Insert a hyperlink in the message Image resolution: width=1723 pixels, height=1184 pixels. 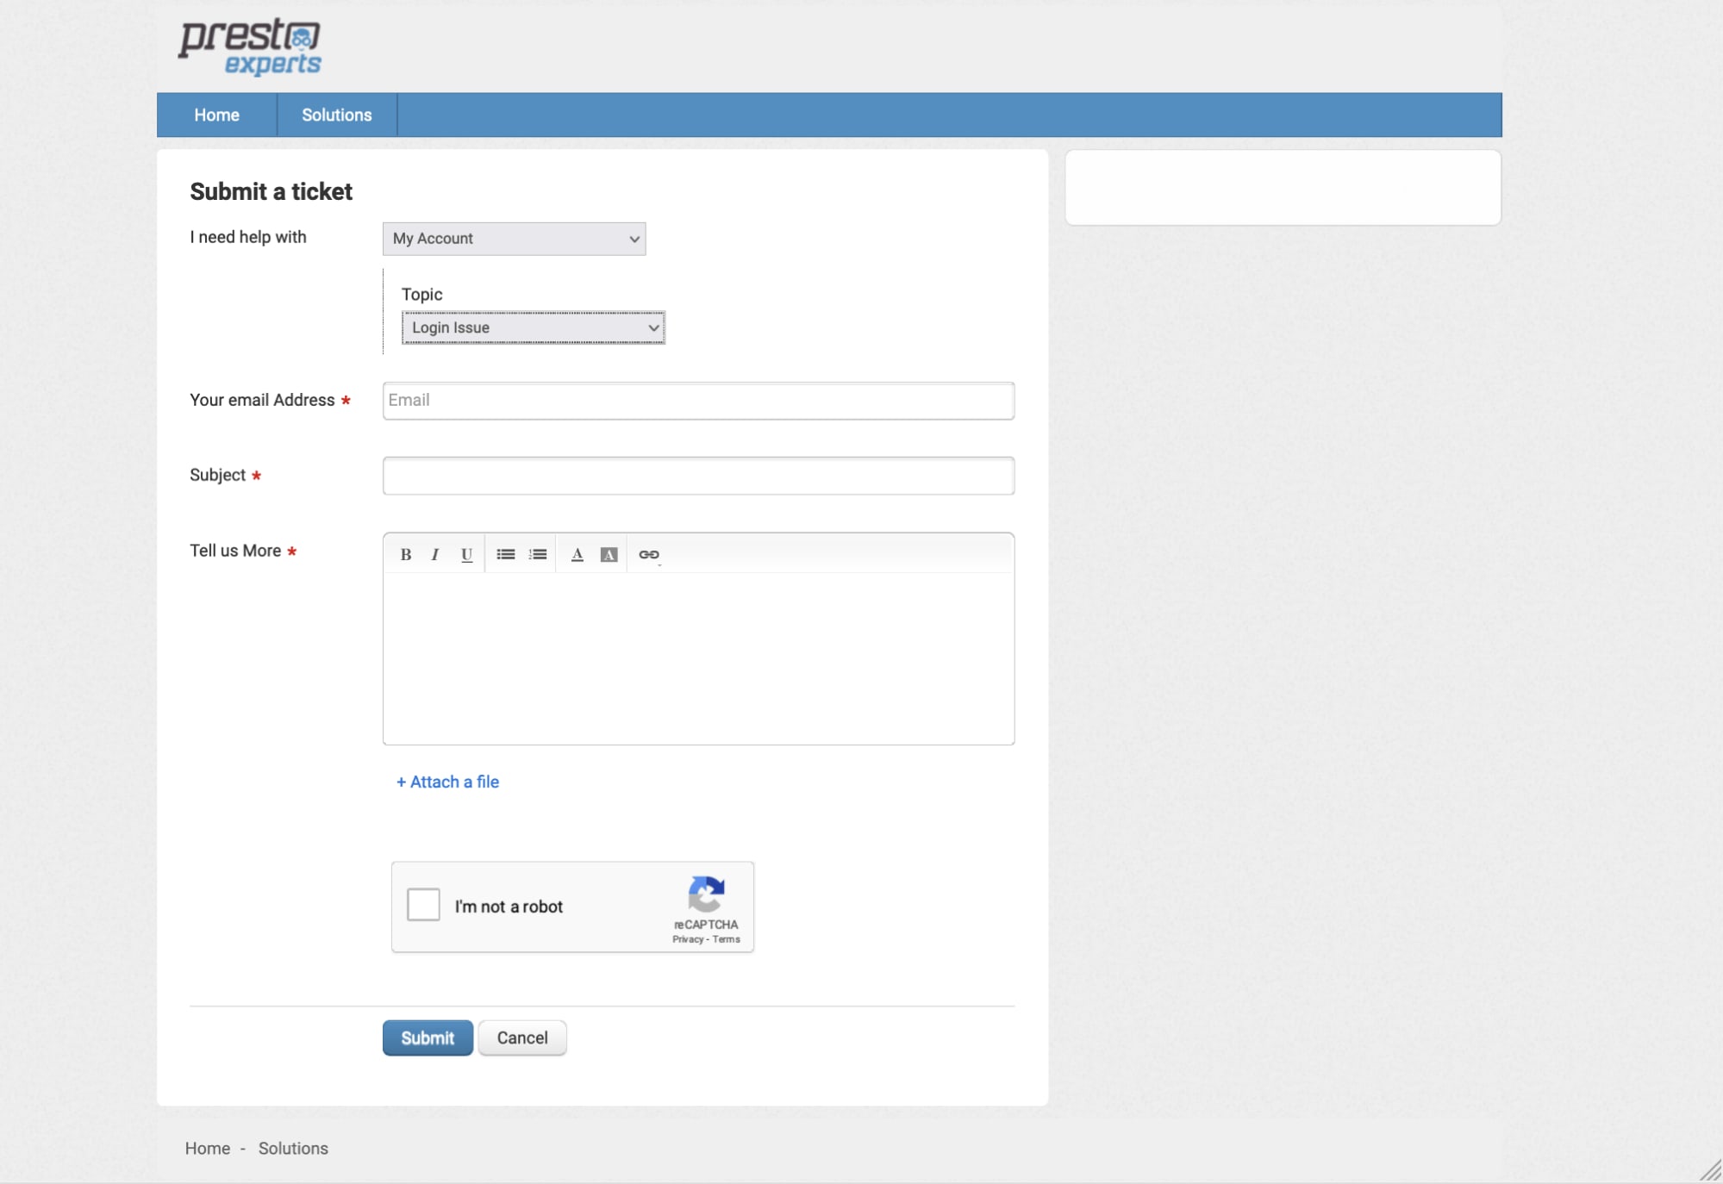pyautogui.click(x=649, y=554)
